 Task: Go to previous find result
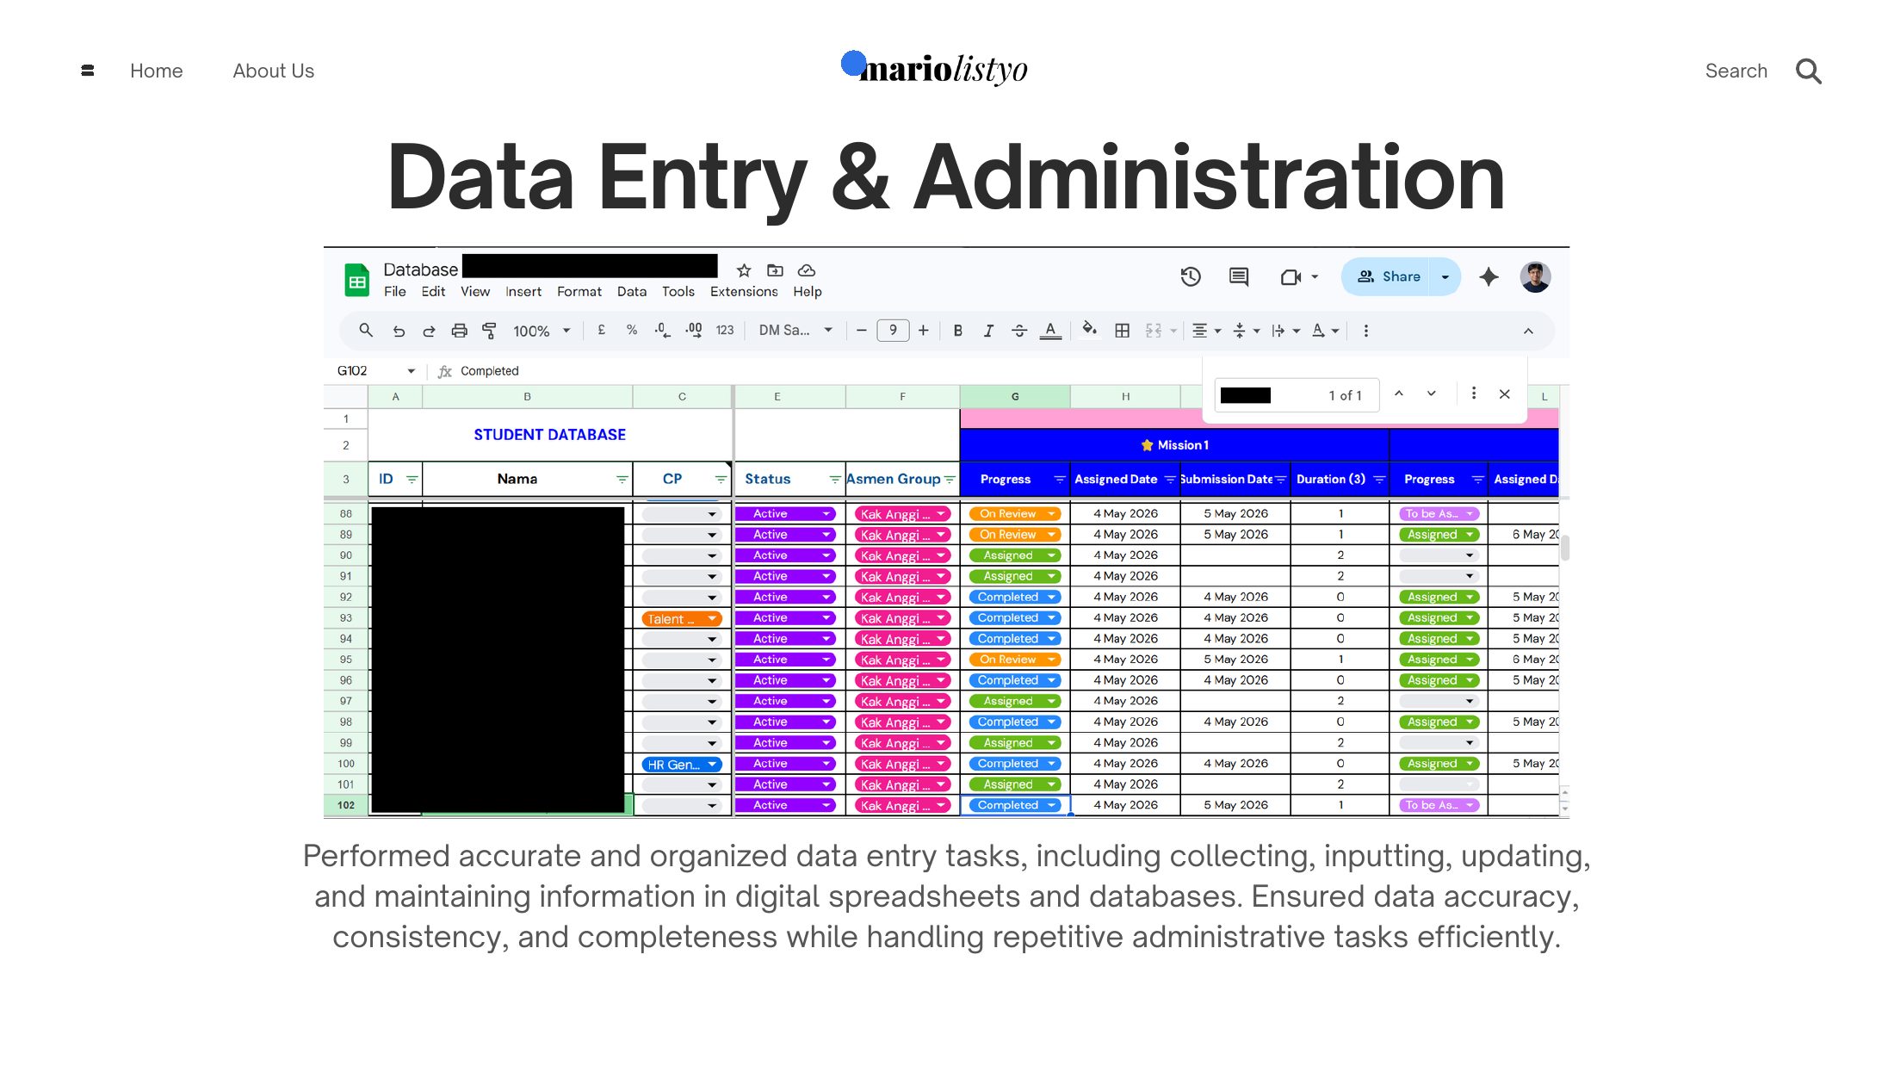tap(1399, 394)
